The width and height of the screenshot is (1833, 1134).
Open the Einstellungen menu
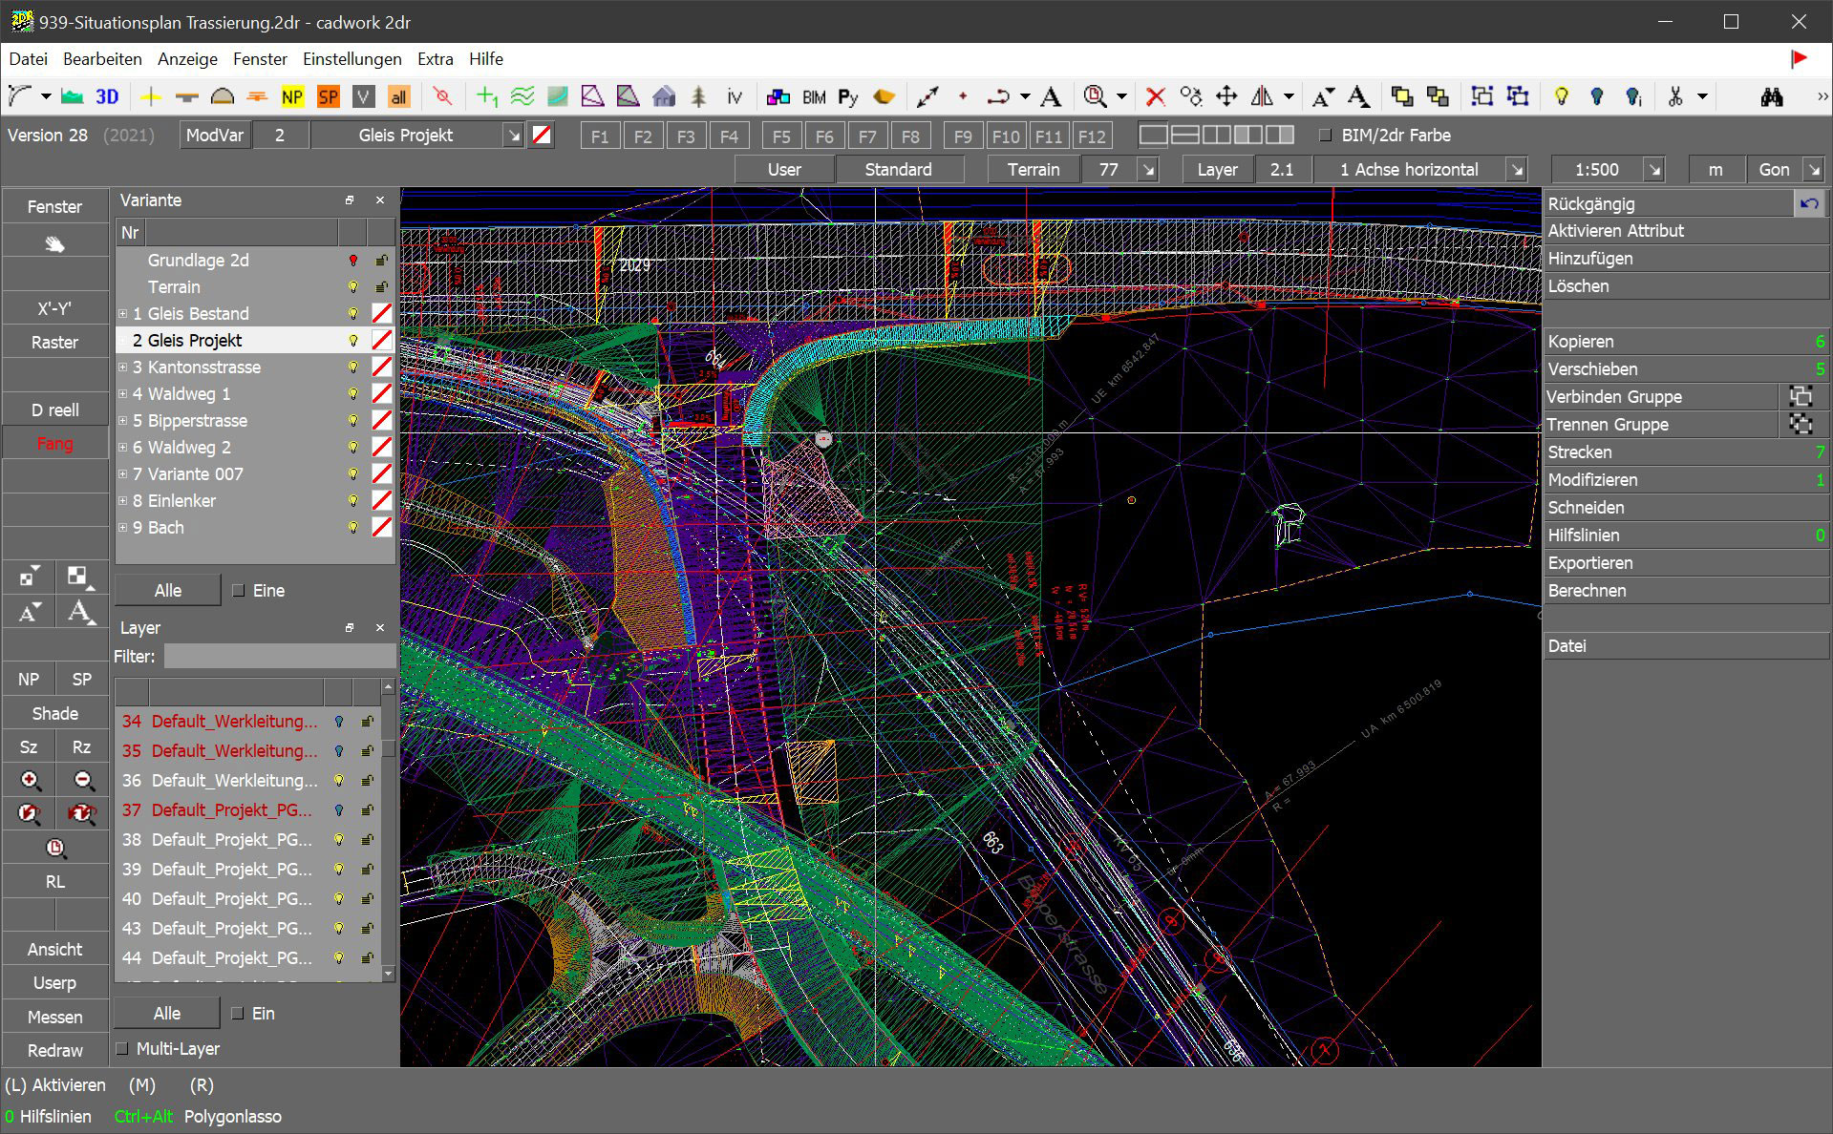352,59
